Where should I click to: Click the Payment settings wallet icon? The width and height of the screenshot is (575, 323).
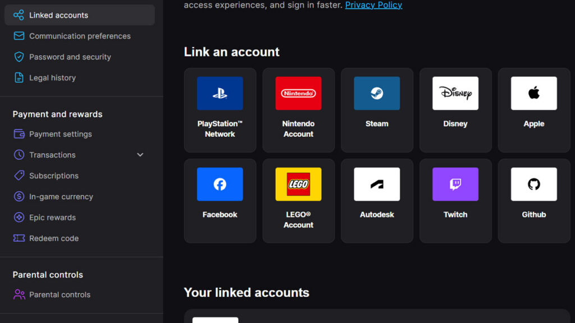click(19, 134)
